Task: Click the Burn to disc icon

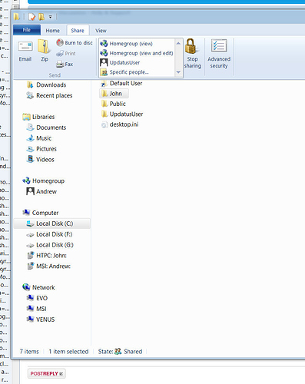Action: 60,42
